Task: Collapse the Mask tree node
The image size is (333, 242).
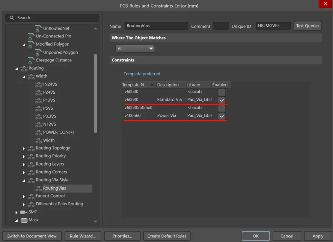Action: [x=17, y=221]
